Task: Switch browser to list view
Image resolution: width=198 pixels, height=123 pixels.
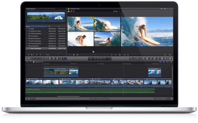Action: click(40, 55)
